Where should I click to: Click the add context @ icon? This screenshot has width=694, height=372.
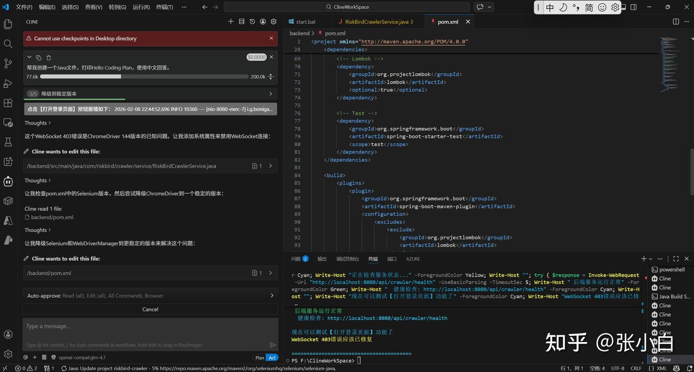pyautogui.click(x=26, y=358)
